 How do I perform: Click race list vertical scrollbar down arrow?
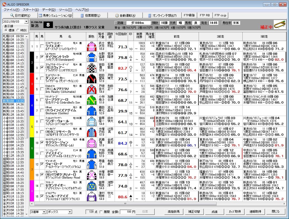pos(26,214)
